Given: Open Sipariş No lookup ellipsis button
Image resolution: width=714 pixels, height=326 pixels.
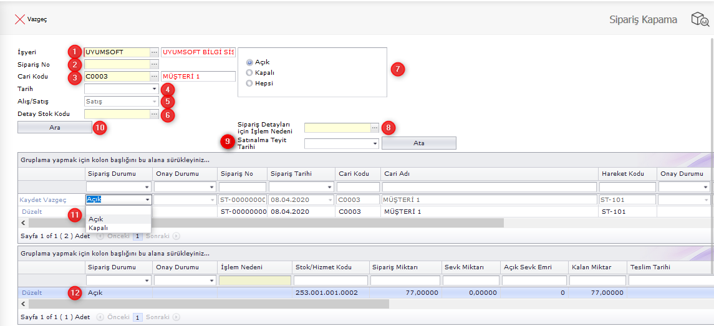Looking at the screenshot, I should [154, 64].
